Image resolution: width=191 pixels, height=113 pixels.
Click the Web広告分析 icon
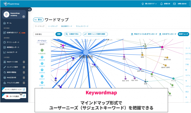click(x=4, y=78)
